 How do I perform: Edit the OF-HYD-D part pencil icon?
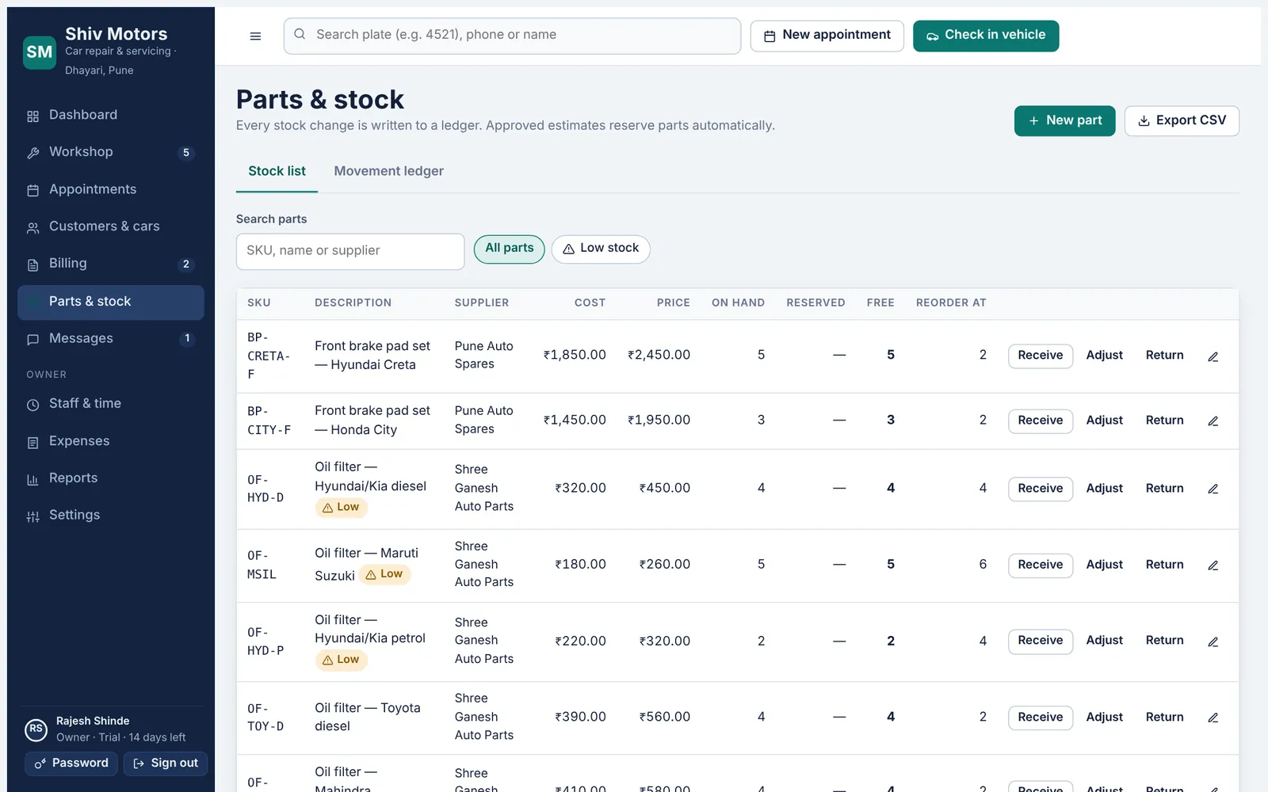point(1213,489)
